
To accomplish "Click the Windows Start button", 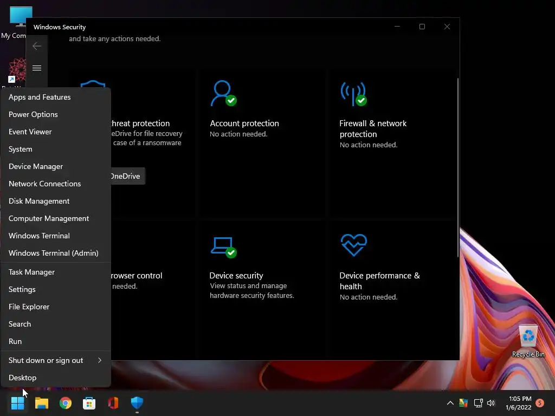I will coord(17,403).
